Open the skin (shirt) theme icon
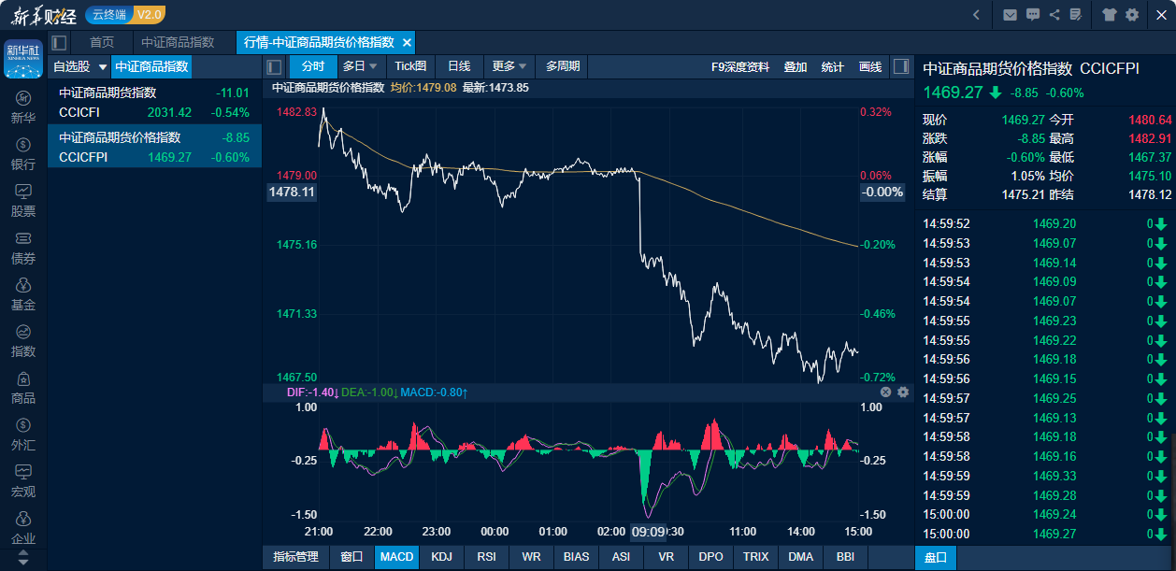1176x571 pixels. click(x=1110, y=14)
